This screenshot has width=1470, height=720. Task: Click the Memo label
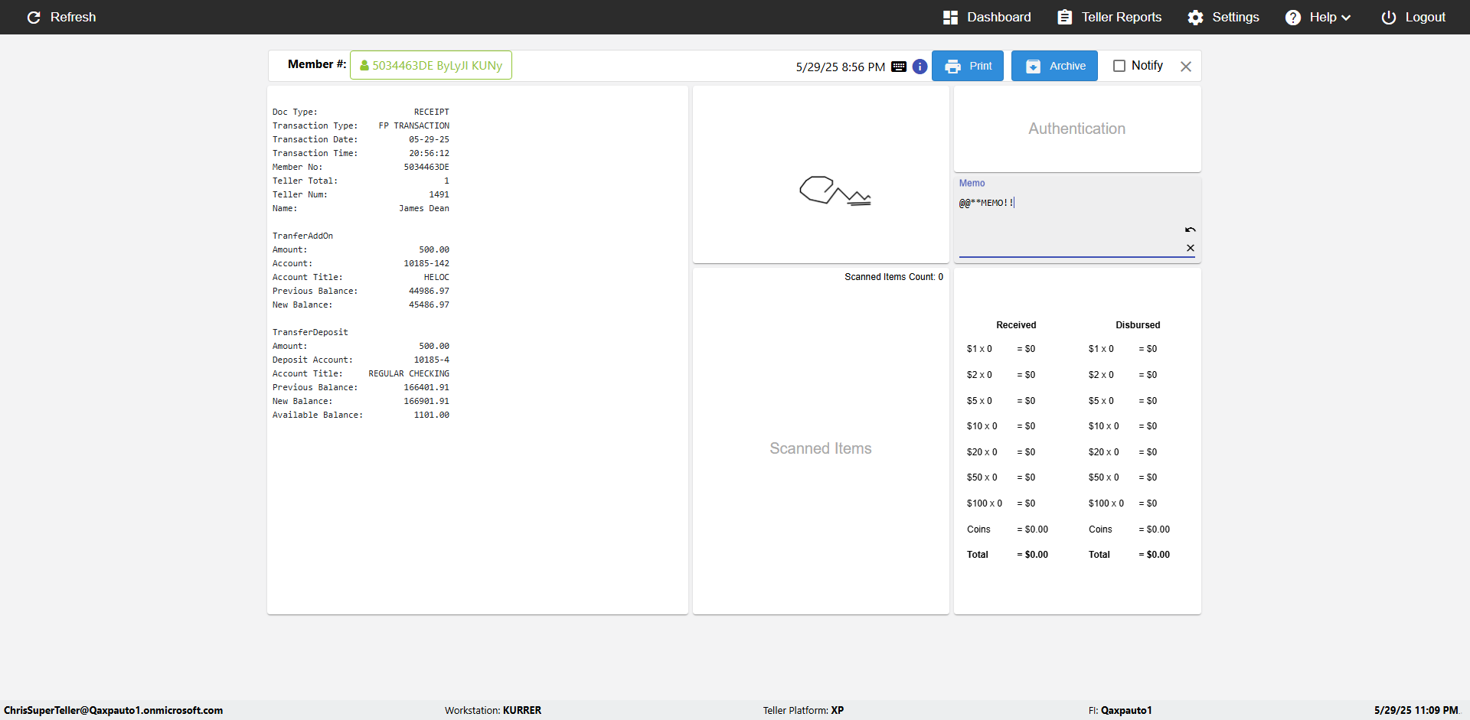[972, 183]
